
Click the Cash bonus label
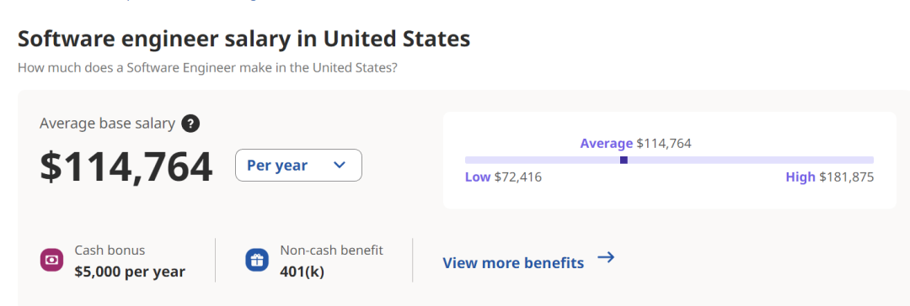(110, 251)
